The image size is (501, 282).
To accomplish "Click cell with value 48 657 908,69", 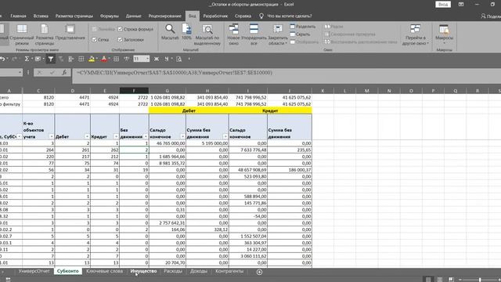I will [x=248, y=170].
